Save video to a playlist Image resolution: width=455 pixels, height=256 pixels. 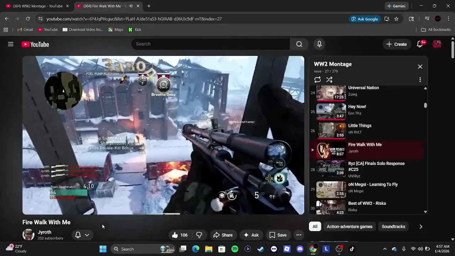(278, 235)
